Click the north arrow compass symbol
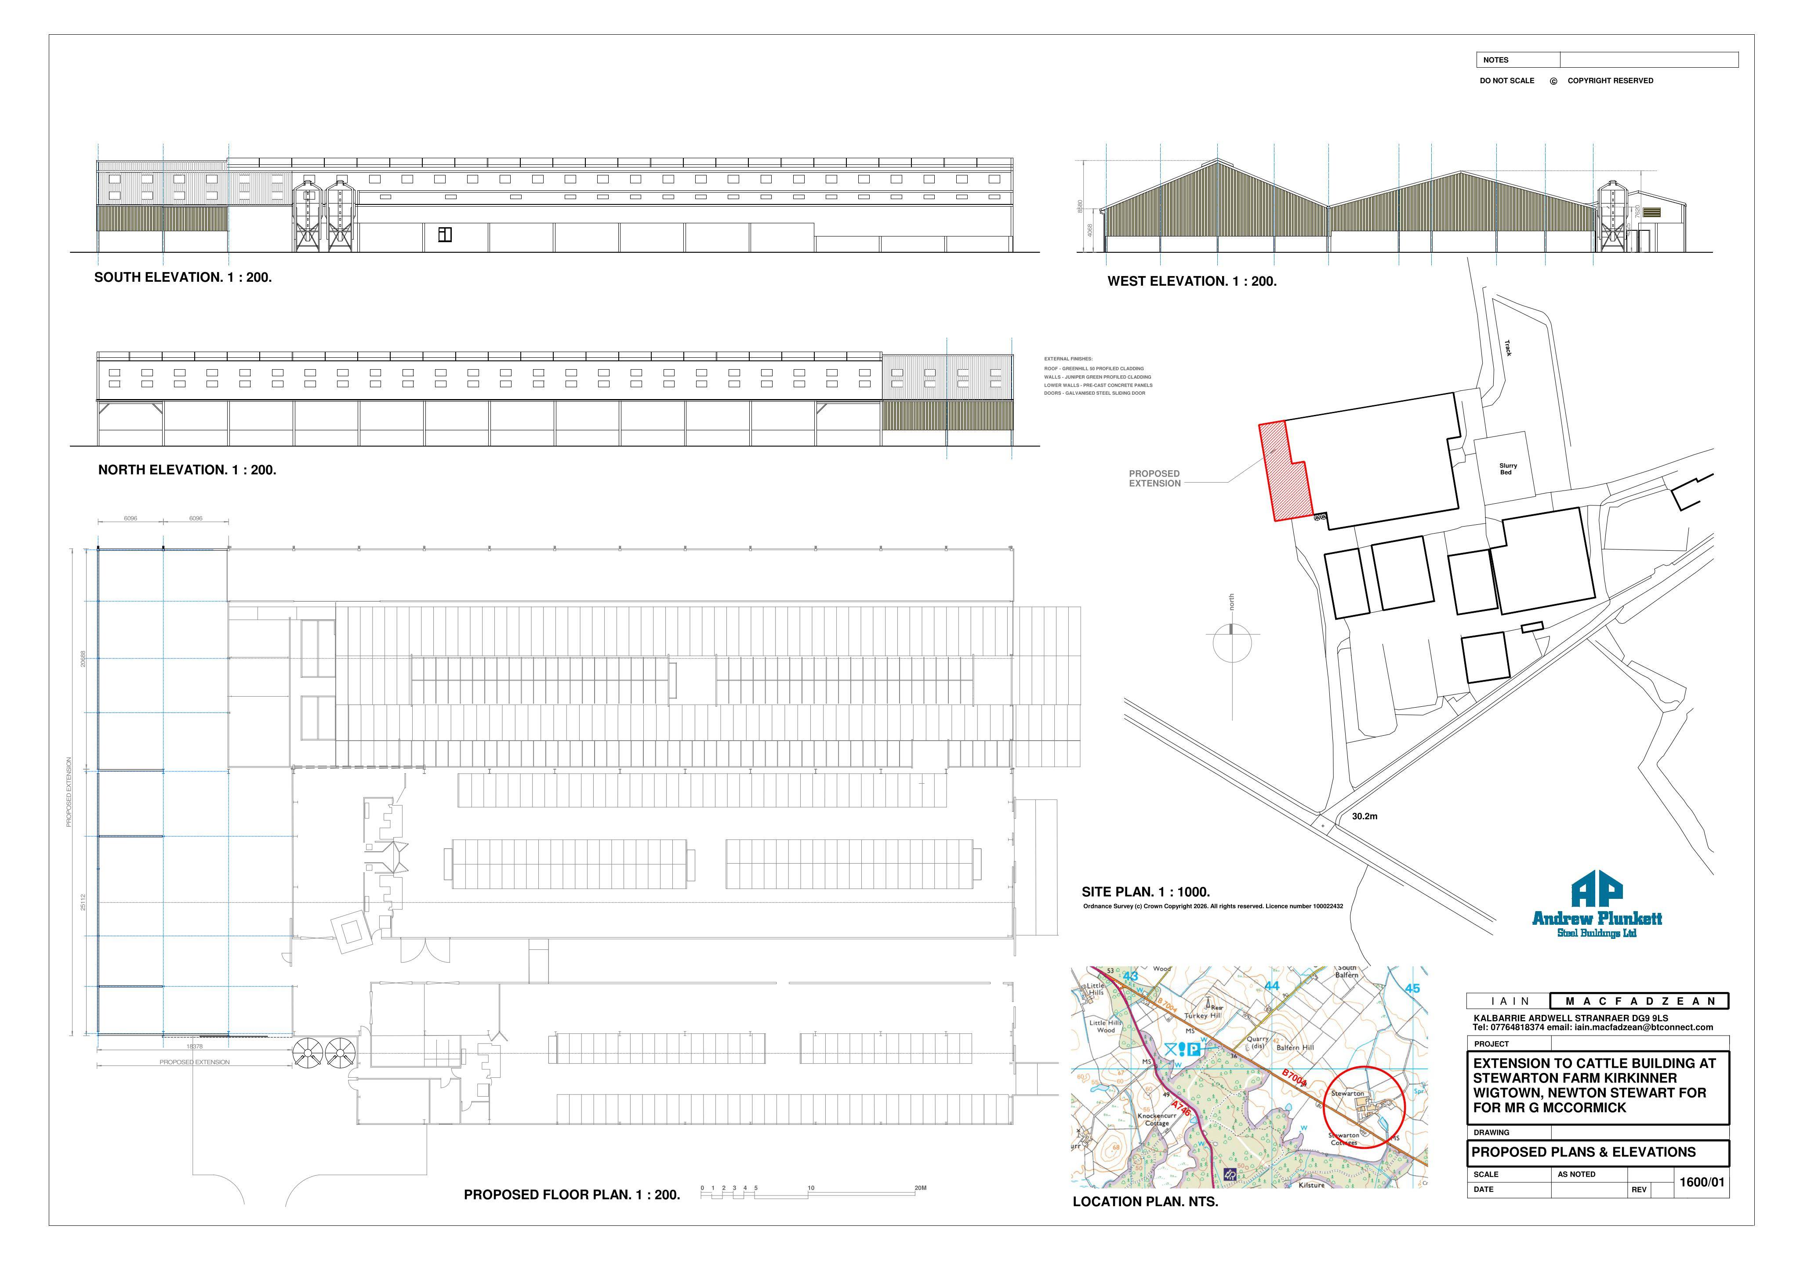This screenshot has width=1800, height=1272. pos(1232,643)
